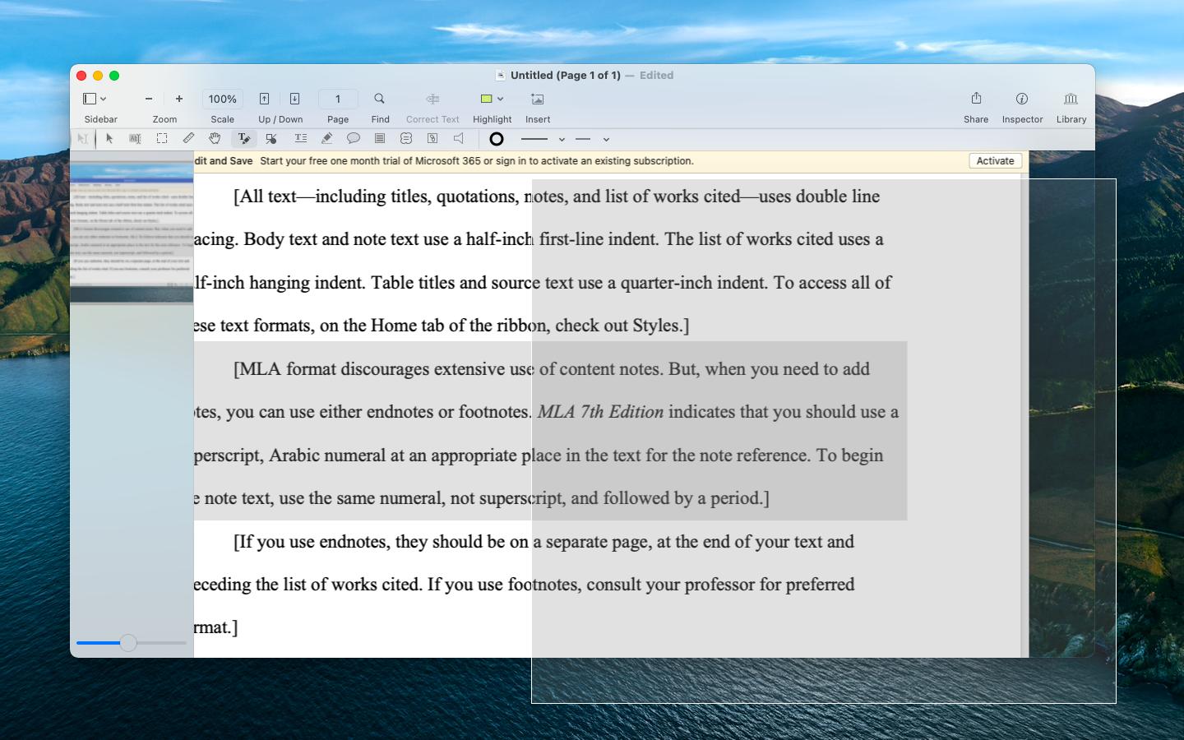Screen dimensions: 1184x740
Task: Pick the speech bubble note tool
Action: click(x=354, y=139)
